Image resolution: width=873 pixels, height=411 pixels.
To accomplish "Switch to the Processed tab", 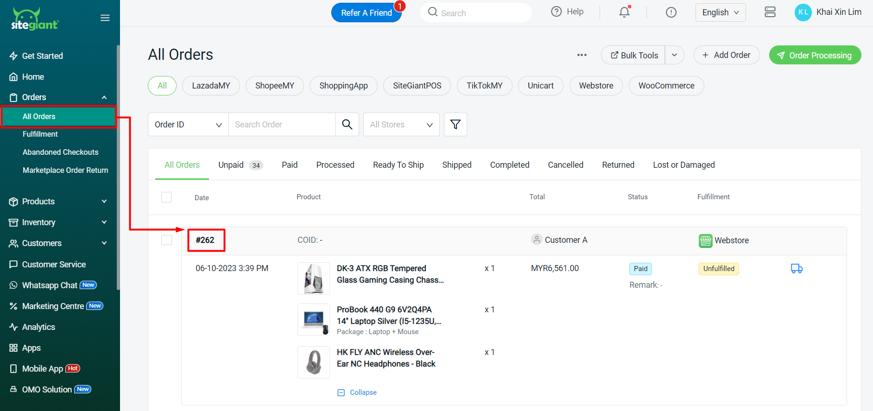I will tap(335, 165).
